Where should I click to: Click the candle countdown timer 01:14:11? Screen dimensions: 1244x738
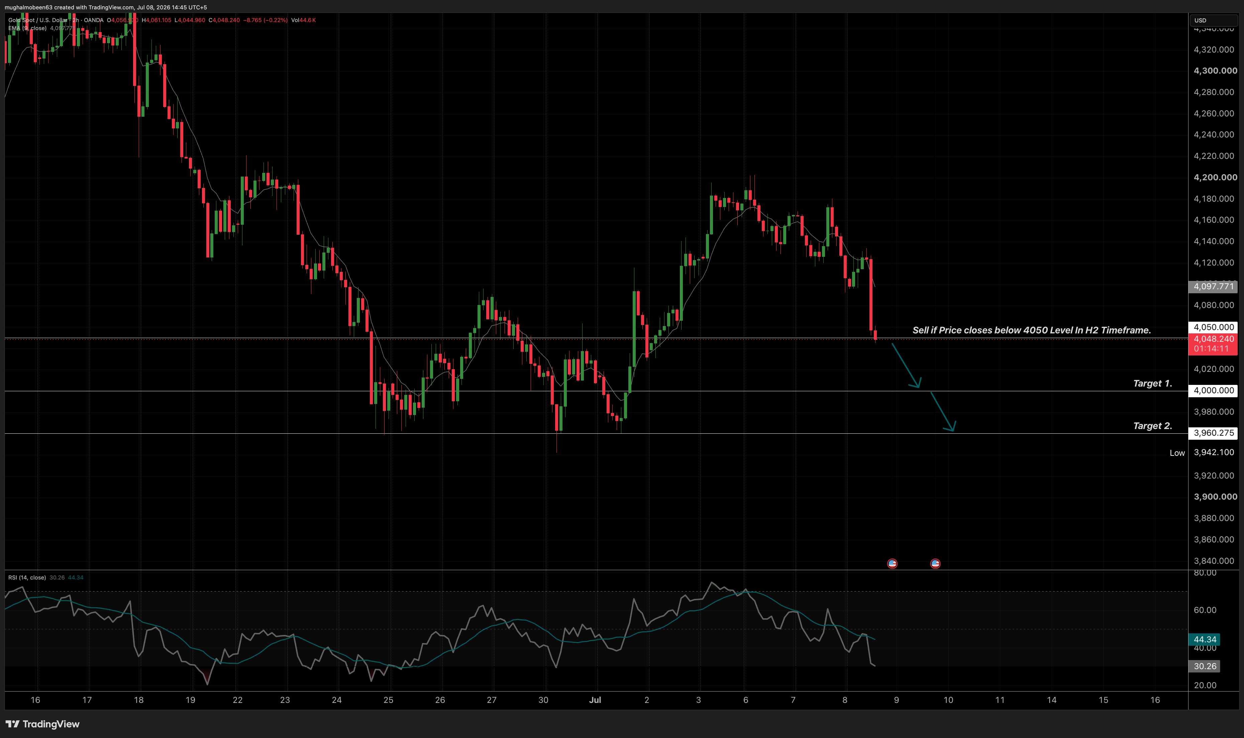pyautogui.click(x=1211, y=349)
